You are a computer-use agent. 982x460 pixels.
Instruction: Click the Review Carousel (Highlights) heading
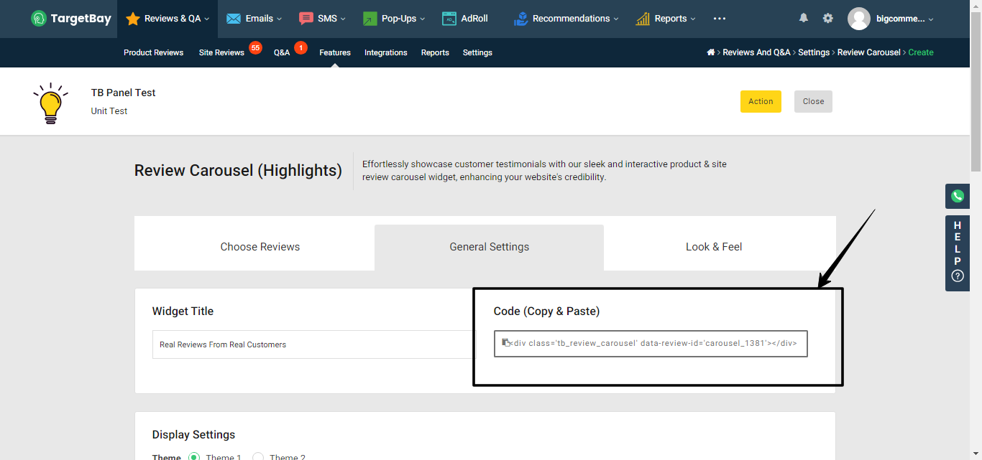coord(238,171)
